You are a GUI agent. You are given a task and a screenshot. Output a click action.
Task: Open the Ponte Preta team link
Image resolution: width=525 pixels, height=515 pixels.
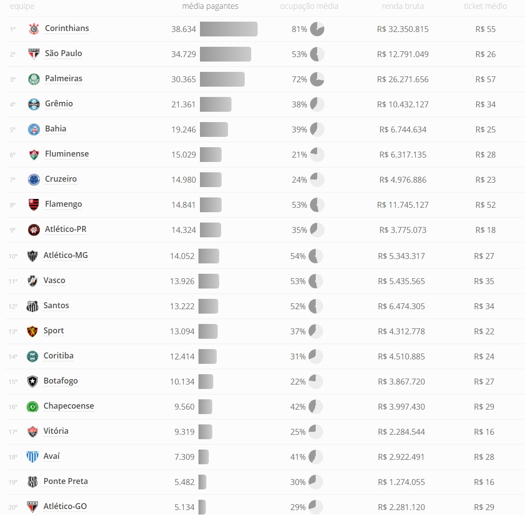66,481
